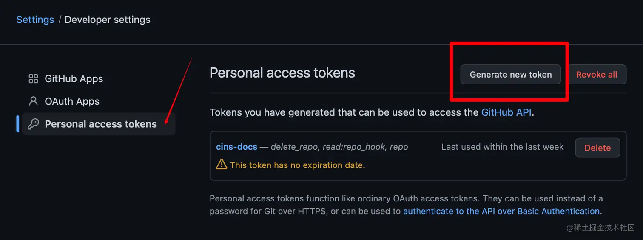Click the OAuth Apps person icon
Viewport: 643px width, 240px height.
click(x=33, y=101)
